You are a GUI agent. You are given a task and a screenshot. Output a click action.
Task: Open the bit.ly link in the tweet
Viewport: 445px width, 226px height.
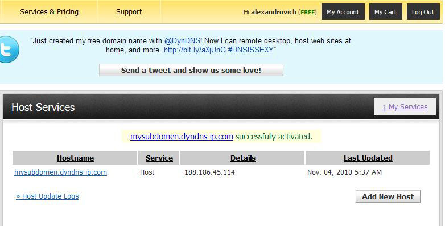[x=195, y=50]
